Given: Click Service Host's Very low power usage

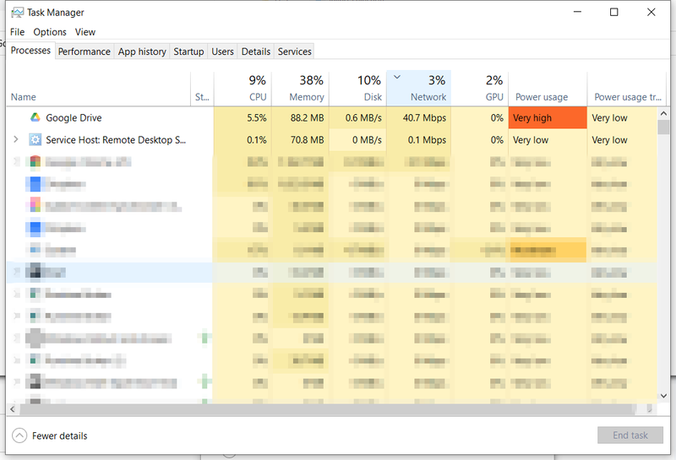Looking at the screenshot, I should 531,140.
